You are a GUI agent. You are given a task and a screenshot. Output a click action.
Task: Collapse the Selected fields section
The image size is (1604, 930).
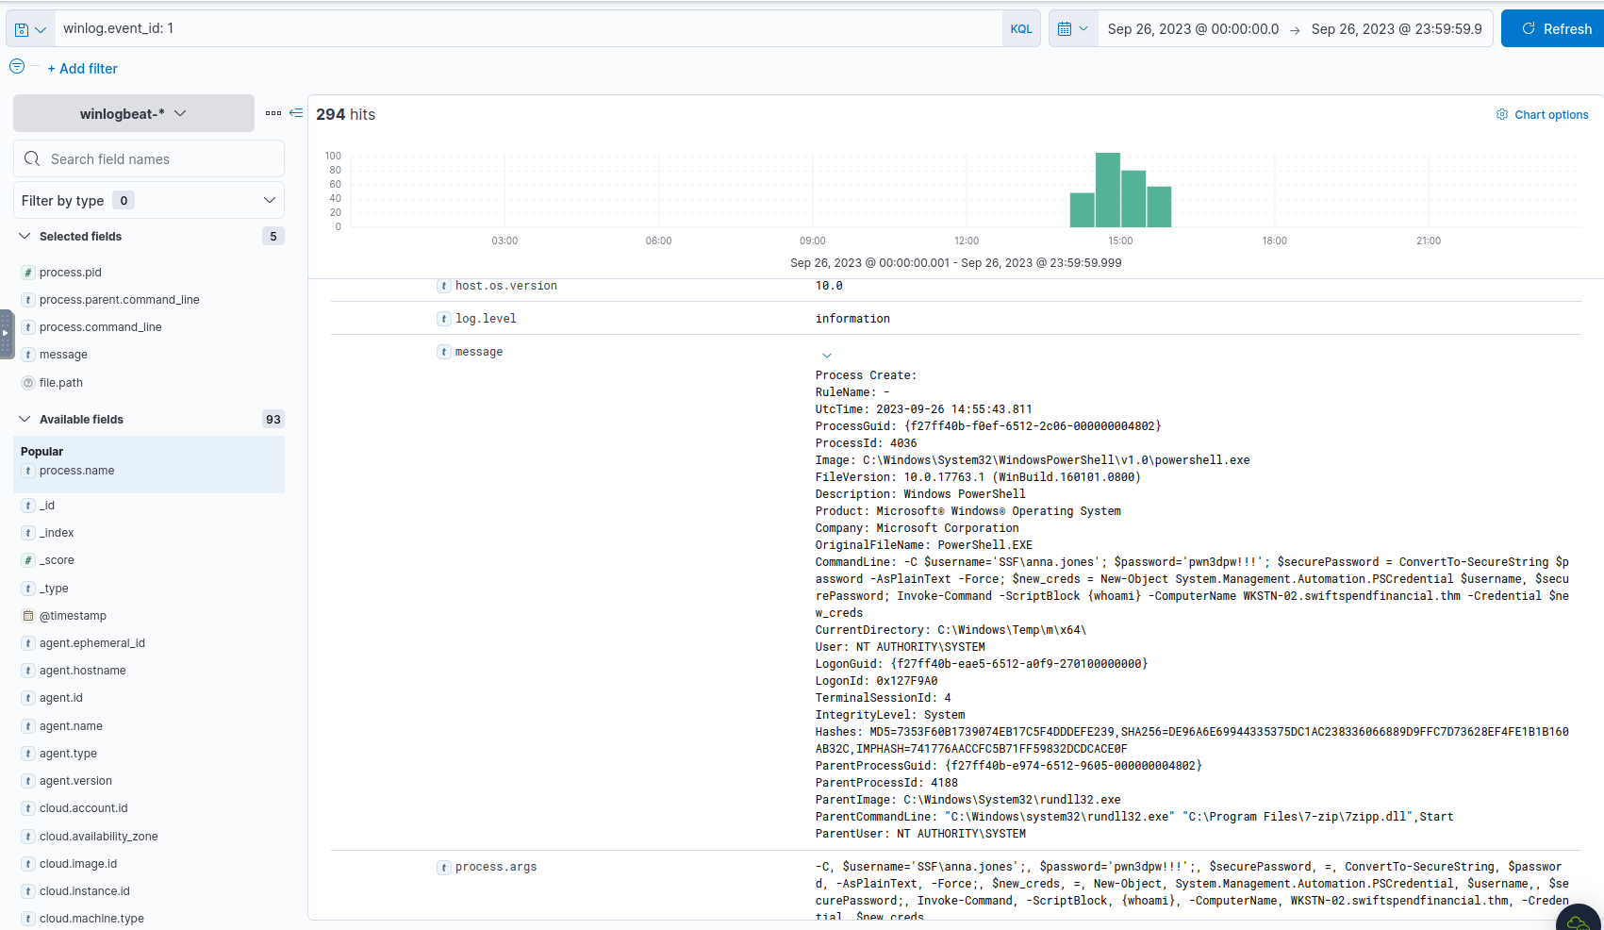pyautogui.click(x=25, y=236)
